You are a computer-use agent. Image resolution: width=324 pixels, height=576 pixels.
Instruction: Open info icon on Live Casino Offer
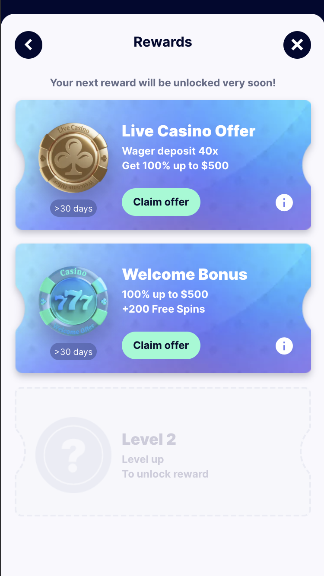pyautogui.click(x=284, y=203)
